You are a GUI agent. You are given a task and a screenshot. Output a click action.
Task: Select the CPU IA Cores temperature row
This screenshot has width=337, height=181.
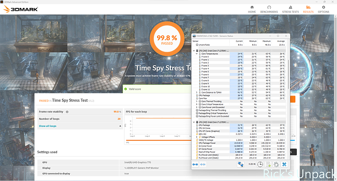(239, 128)
